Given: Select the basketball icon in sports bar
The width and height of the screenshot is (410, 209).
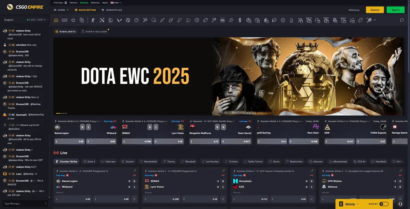Looking at the screenshot, I should click(136, 20).
